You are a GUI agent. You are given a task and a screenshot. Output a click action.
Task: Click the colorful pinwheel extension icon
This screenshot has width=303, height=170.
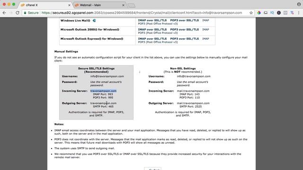tap(259, 13)
